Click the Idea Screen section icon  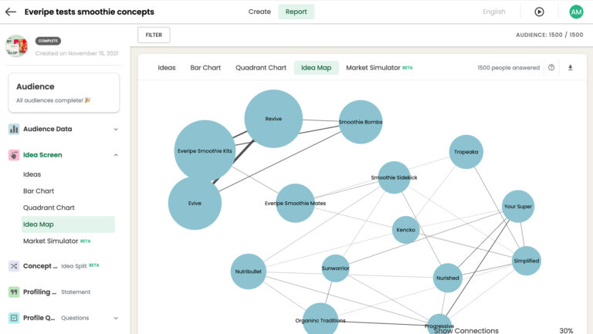point(14,155)
